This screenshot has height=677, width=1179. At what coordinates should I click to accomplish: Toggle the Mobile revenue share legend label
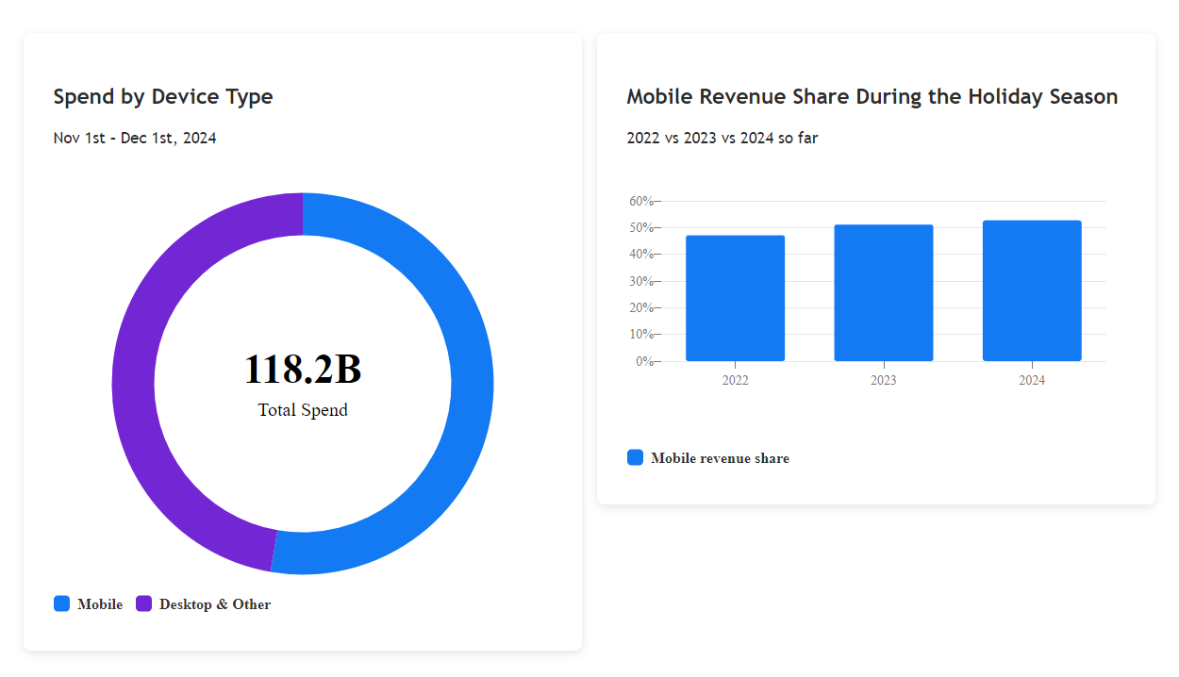[x=720, y=458]
